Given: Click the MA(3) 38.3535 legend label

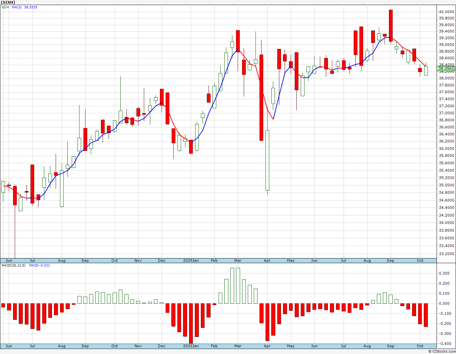Looking at the screenshot, I should (25, 7).
